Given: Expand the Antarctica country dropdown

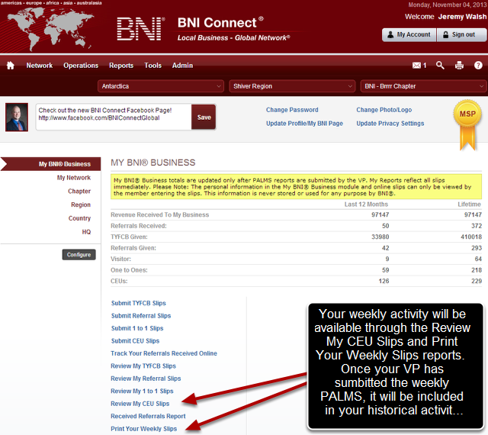Looking at the screenshot, I should (161, 86).
